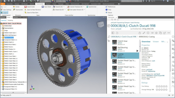Click the back arrow beside 000638/A;1 title
Image resolution: width=175 pixels, height=98 pixels.
pyautogui.click(x=109, y=26)
